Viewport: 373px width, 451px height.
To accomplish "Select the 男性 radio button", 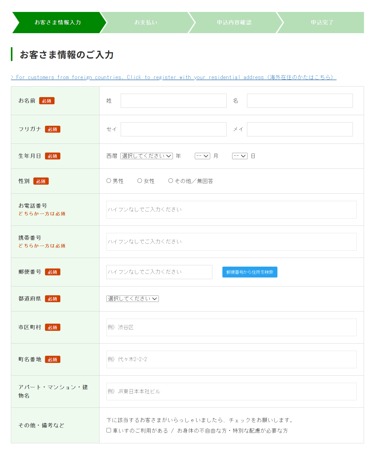I will (x=109, y=181).
